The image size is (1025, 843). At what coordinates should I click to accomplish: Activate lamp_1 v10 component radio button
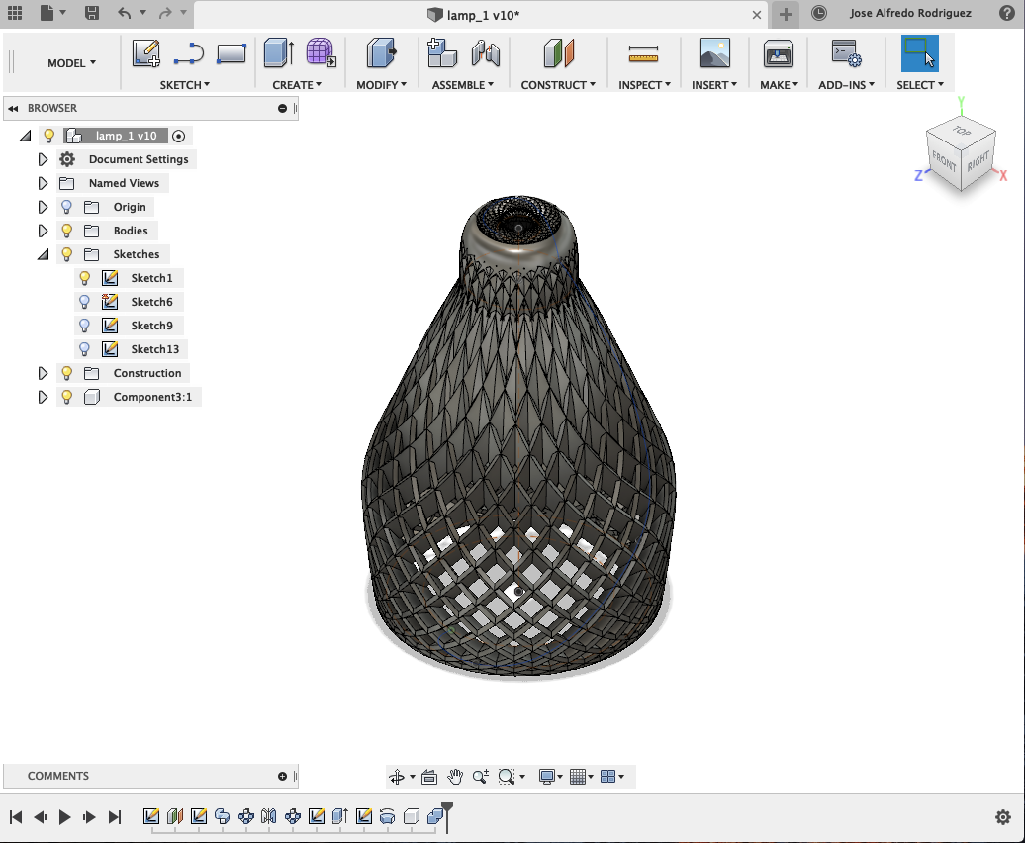pyautogui.click(x=178, y=136)
